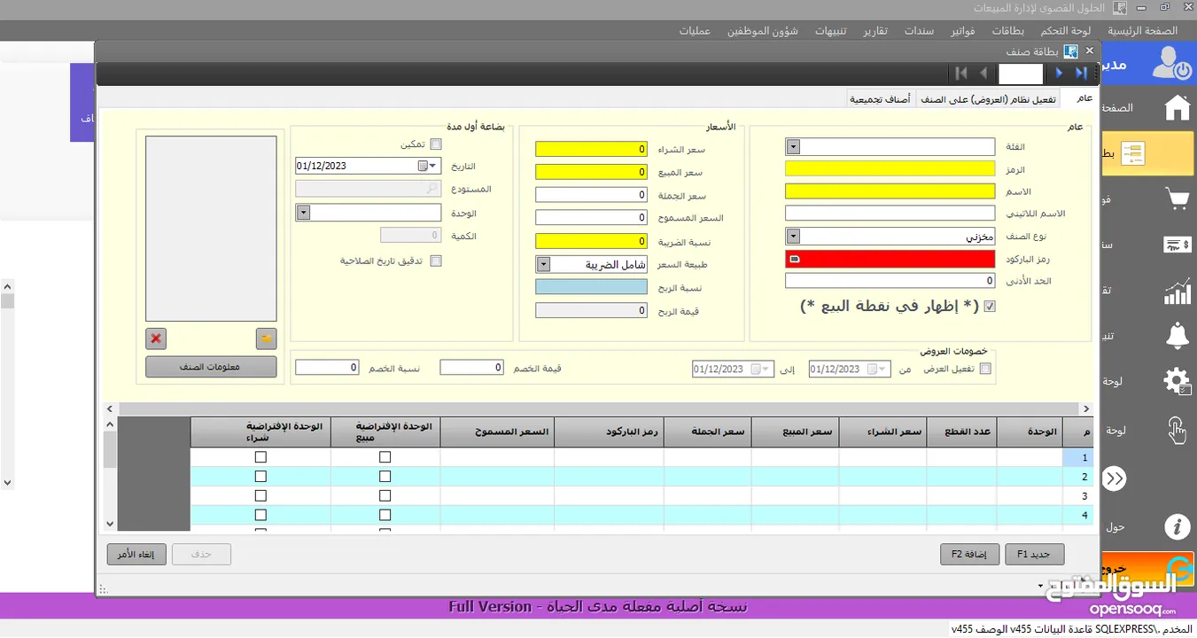The height and width of the screenshot is (638, 1197).
Task: Open the عمليات menu
Action: point(695,31)
